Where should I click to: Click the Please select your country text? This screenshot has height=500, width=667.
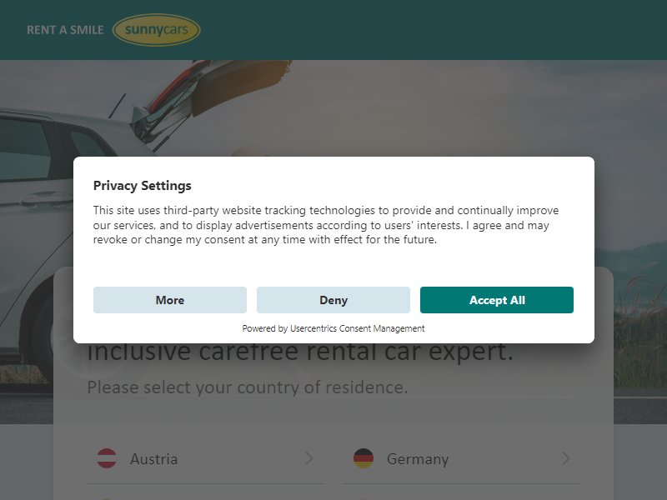[247, 387]
